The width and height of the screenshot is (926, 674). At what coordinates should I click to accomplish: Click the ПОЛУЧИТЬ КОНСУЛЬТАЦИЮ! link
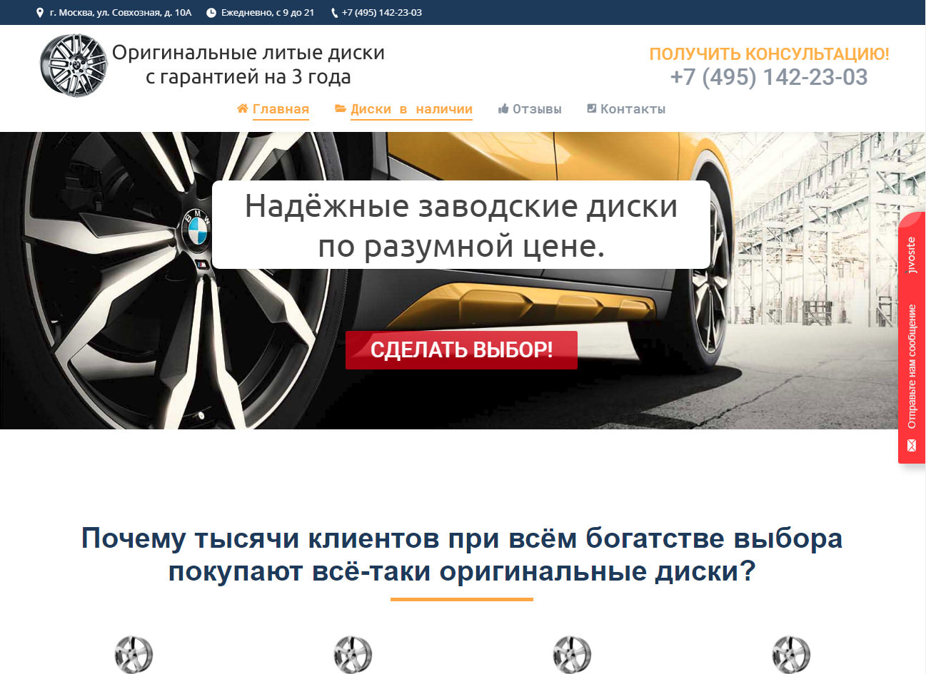[769, 54]
